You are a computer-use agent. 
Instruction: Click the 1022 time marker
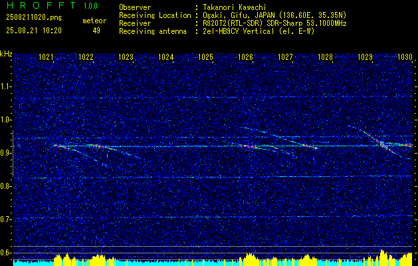tap(86, 57)
